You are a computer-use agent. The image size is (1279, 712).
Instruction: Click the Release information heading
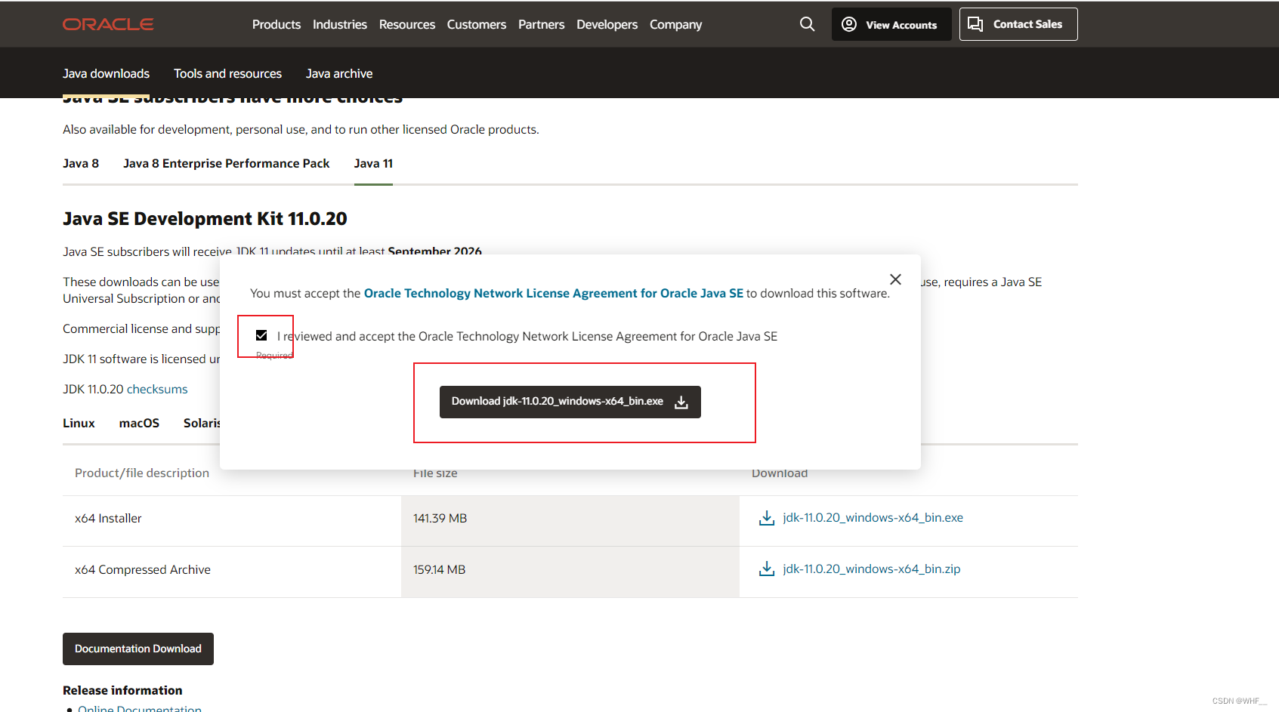122,691
